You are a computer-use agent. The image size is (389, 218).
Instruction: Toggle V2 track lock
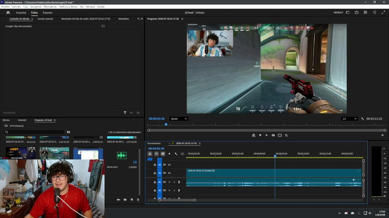point(155,165)
